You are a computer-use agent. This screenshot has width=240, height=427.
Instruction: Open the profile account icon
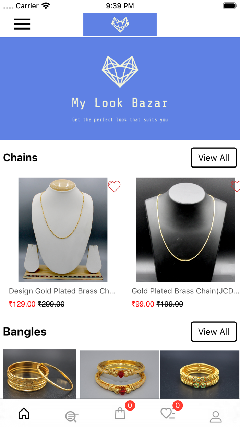point(216,415)
